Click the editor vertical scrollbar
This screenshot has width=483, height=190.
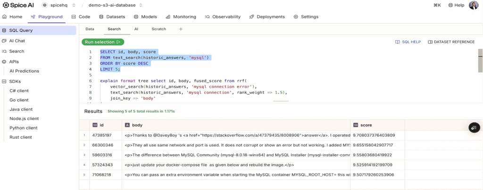pos(480,61)
